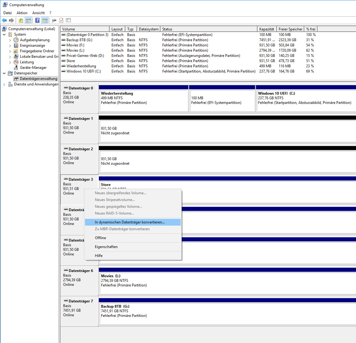Sort by Kapazität column header
This screenshot has height=343, width=356.
coord(267,29)
